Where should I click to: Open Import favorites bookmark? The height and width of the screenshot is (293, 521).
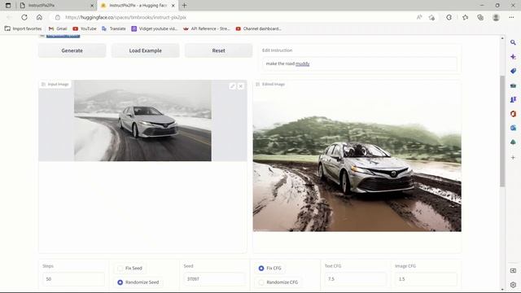click(x=24, y=28)
